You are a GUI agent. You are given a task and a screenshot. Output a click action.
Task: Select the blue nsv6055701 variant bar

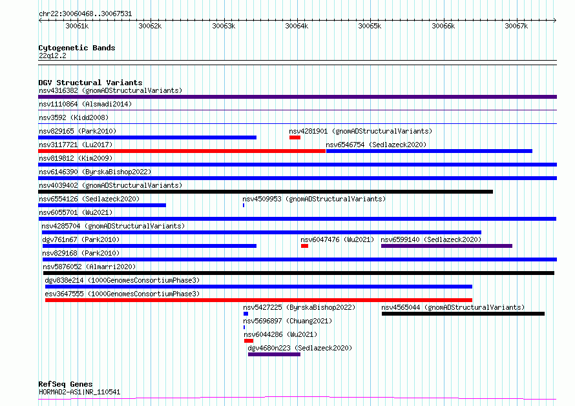coord(297,219)
